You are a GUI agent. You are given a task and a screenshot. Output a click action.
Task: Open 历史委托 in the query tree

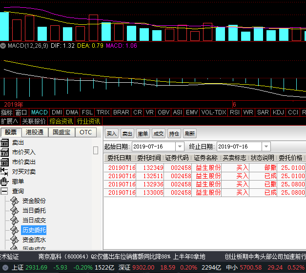click(34, 230)
